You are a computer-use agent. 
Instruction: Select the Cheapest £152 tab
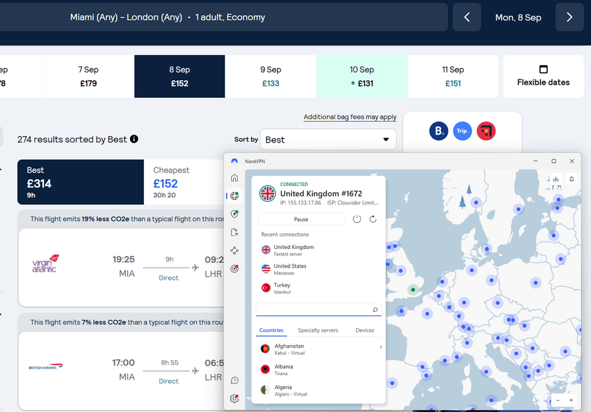184,182
